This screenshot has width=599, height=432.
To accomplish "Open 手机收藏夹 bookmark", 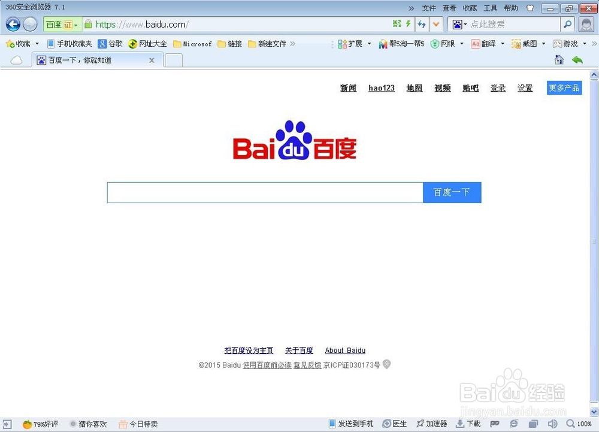I will [x=69, y=44].
